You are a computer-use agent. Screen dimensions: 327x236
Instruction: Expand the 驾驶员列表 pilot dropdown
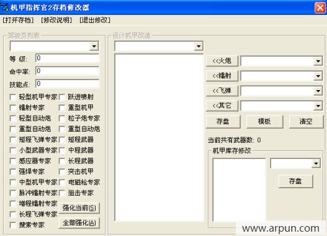pos(94,46)
